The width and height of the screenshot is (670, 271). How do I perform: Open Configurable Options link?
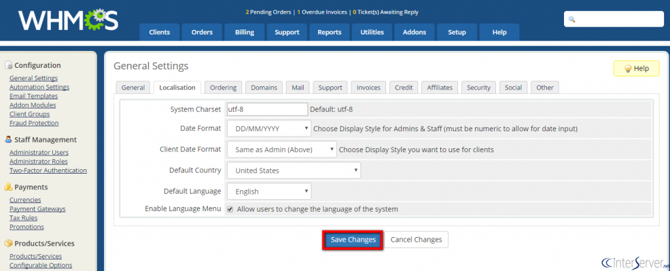point(41,265)
